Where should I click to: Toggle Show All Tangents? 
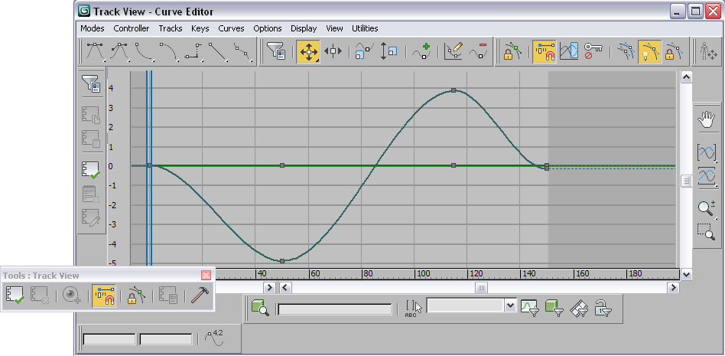point(626,51)
